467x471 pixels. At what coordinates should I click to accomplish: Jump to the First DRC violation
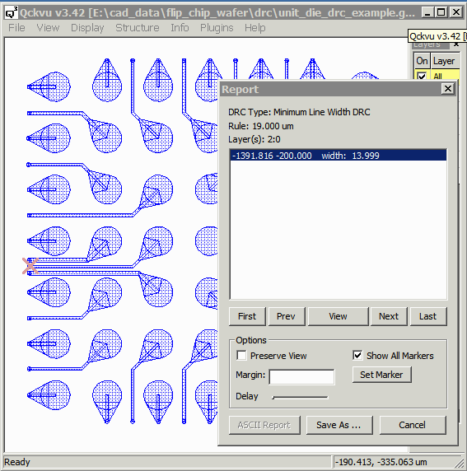[x=247, y=316]
